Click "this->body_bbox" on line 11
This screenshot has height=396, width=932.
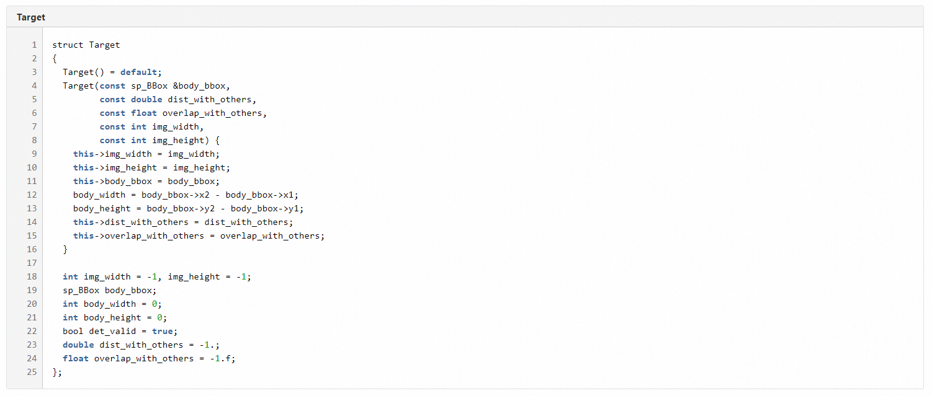coord(112,181)
